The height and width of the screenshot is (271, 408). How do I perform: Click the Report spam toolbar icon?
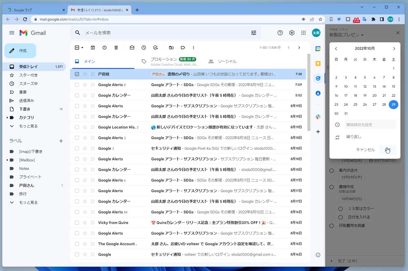pos(104,48)
